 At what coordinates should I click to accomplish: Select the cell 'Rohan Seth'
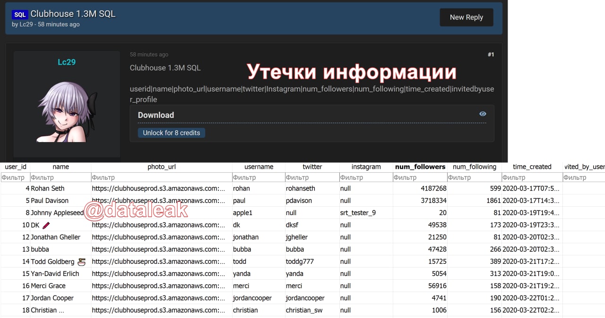(x=61, y=188)
